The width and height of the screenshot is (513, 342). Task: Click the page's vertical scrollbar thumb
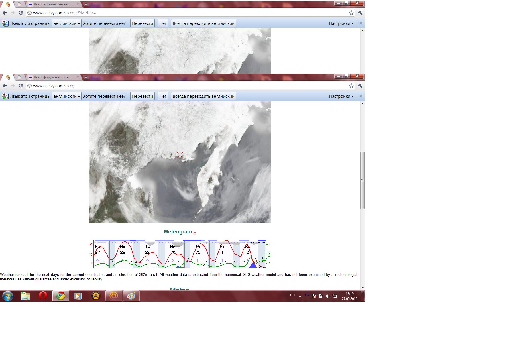click(362, 180)
